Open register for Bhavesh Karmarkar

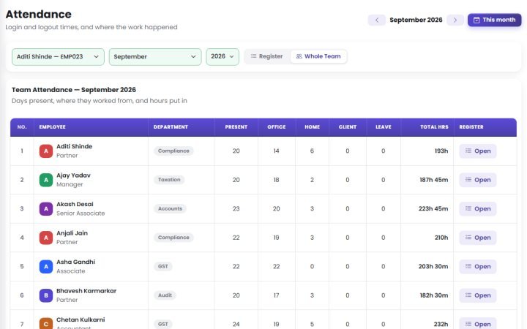[x=477, y=295]
